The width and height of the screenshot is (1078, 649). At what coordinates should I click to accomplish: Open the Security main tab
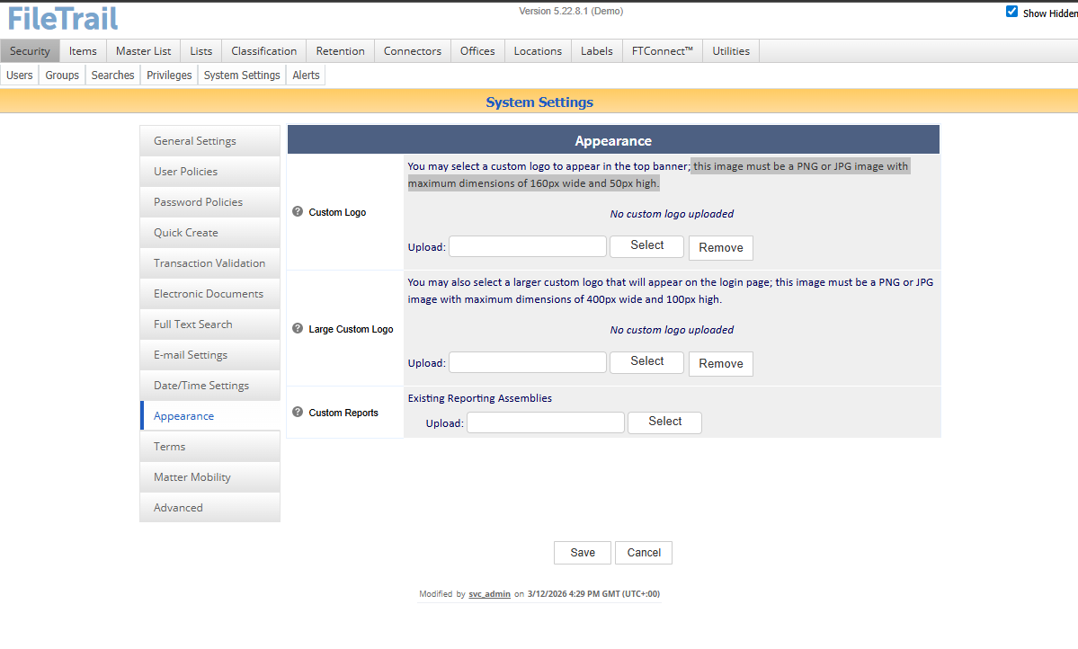tap(31, 51)
